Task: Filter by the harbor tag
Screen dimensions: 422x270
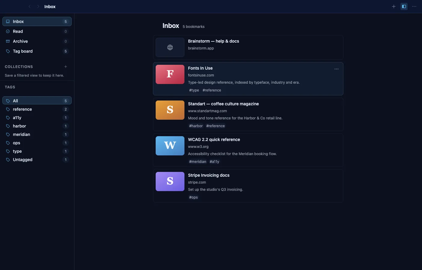Action: click(37, 126)
